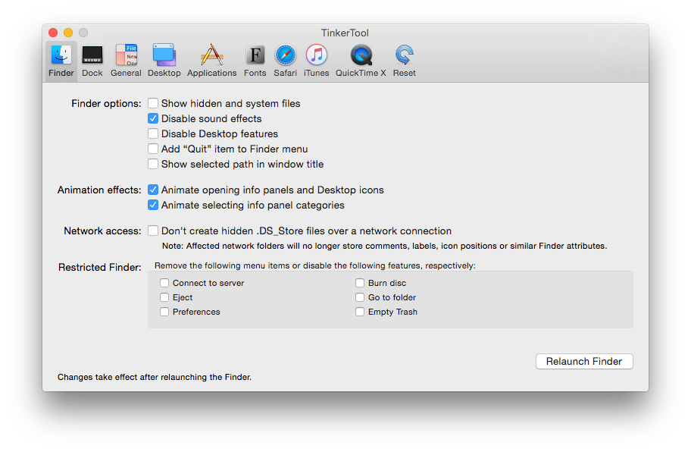Toggle Don't create hidden .DS_Store files

(x=153, y=231)
